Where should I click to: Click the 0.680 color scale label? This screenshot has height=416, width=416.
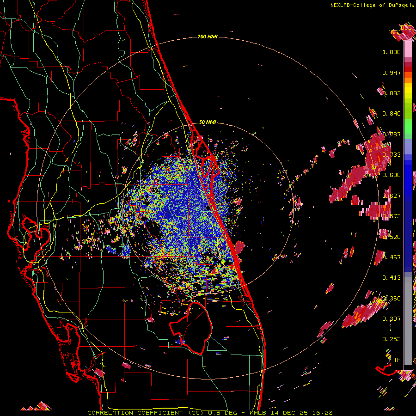point(392,175)
